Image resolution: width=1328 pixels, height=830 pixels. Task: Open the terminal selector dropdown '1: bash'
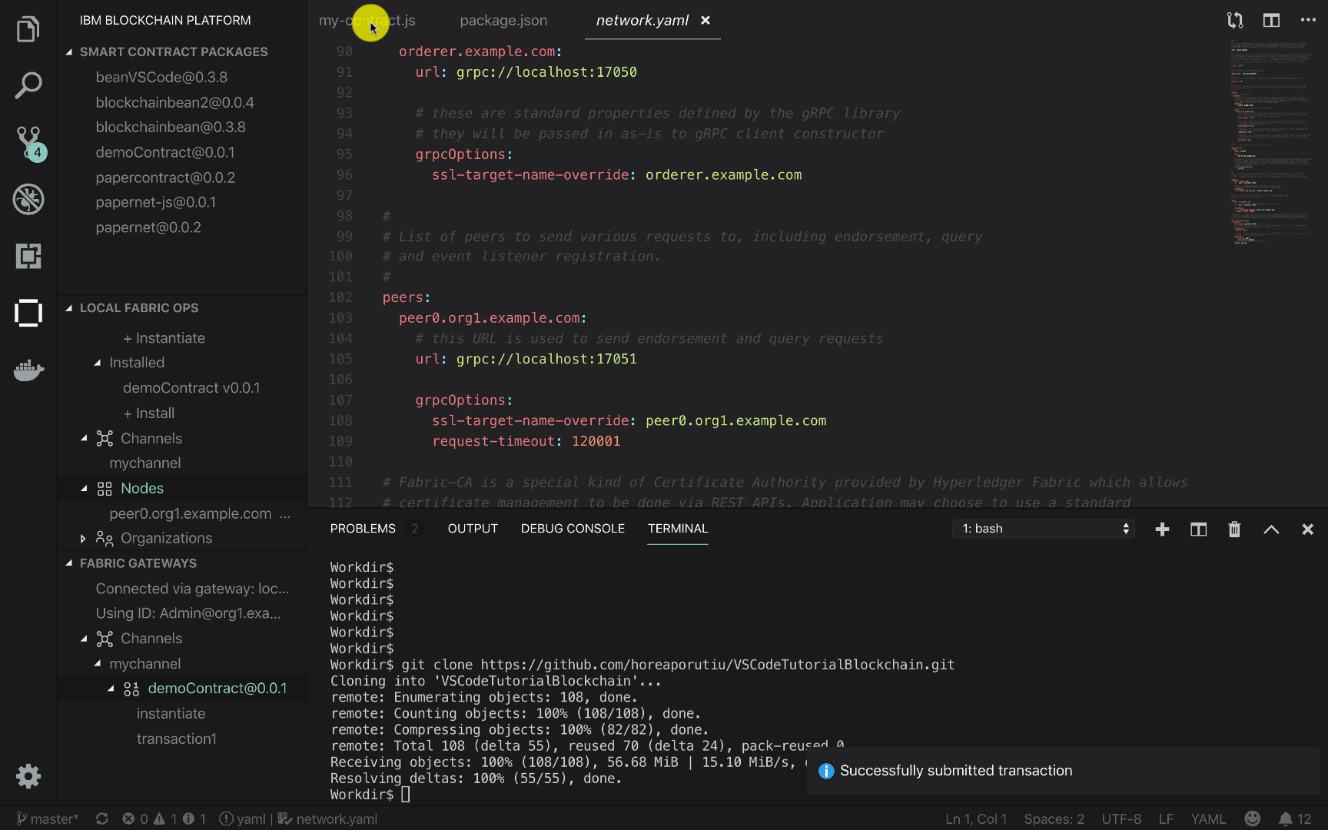tap(1044, 529)
